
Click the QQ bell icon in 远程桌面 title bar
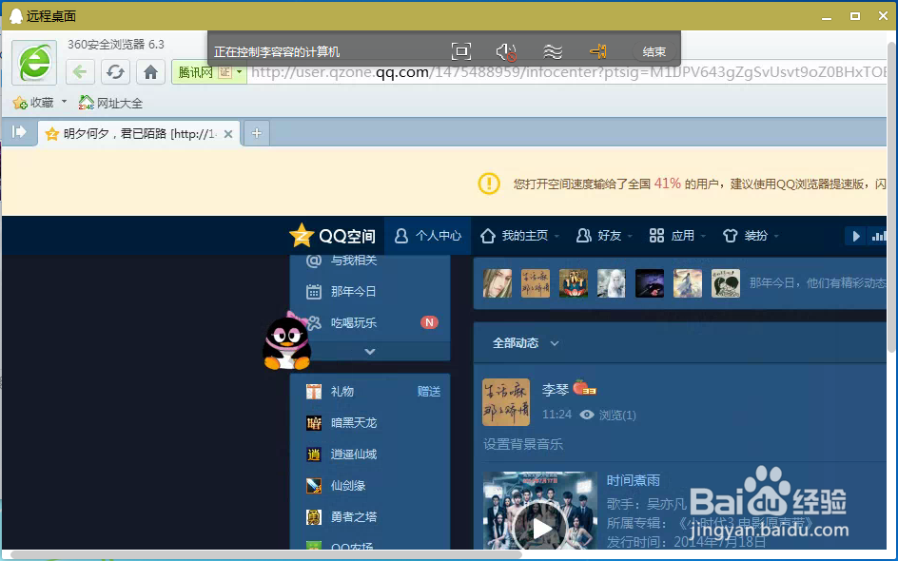click(x=16, y=15)
